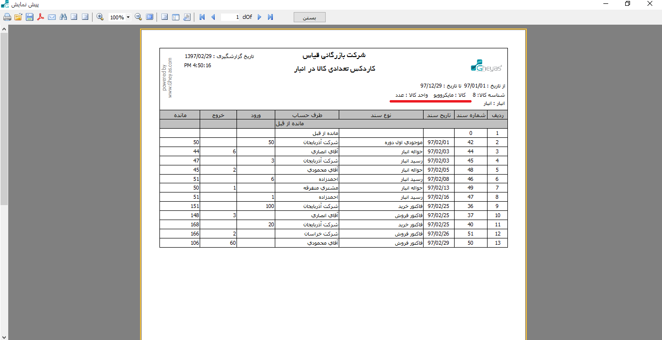This screenshot has width=662, height=340.
Task: Click entry quantity 20 in row 11
Action: tap(271, 225)
